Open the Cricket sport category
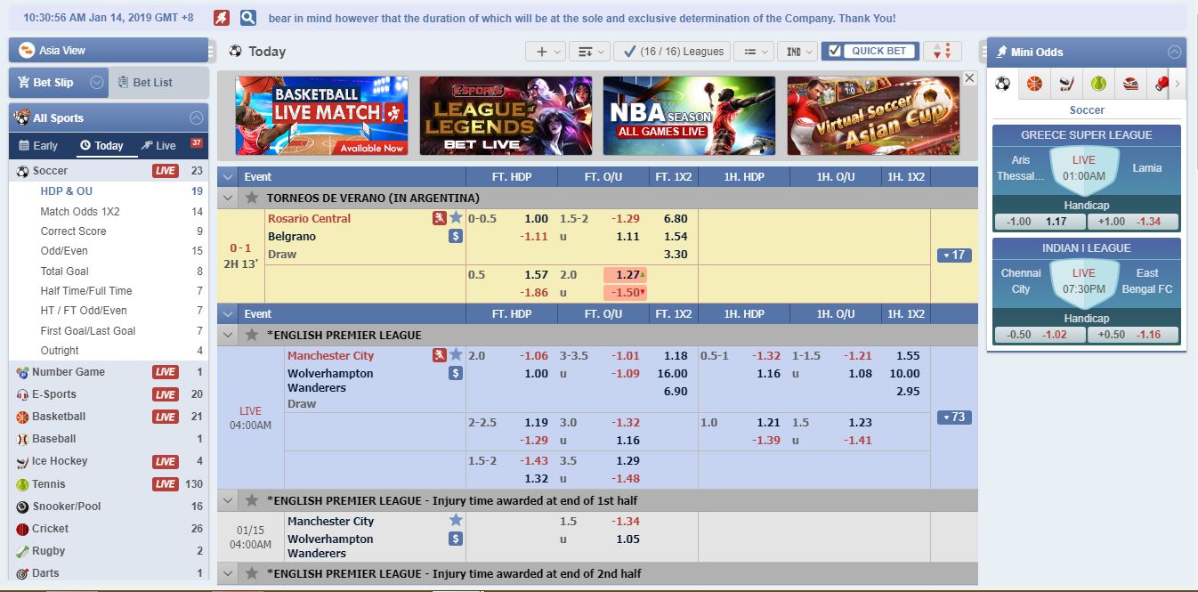Viewport: 1198px width, 592px height. (x=109, y=529)
